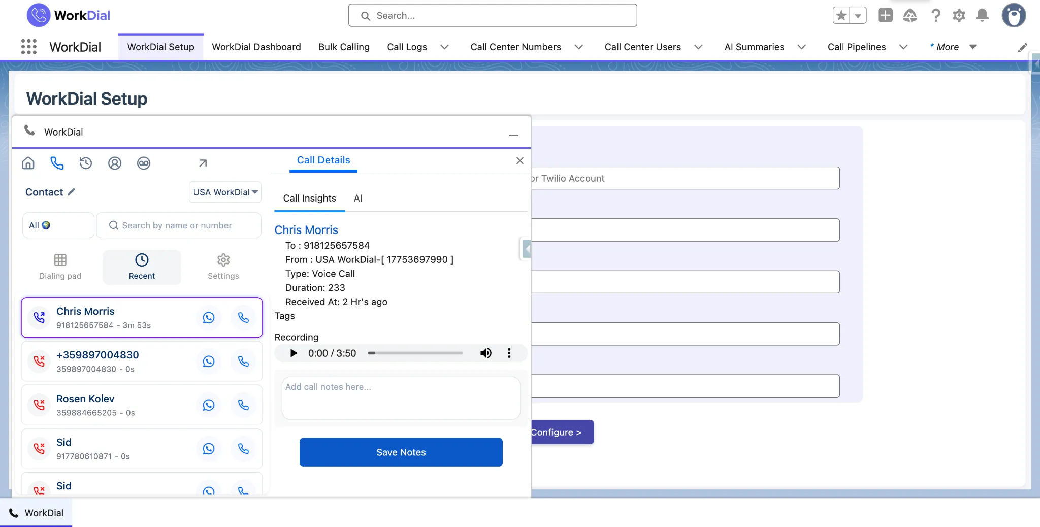Open the voicemail icon
The width and height of the screenshot is (1040, 527).
[x=144, y=163]
